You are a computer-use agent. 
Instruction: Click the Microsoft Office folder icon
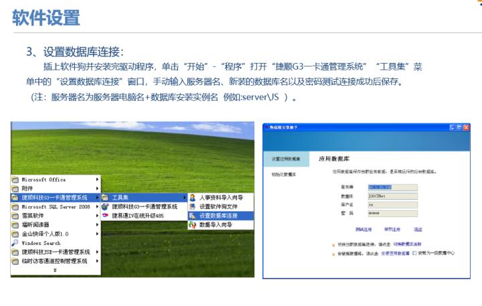(15, 179)
